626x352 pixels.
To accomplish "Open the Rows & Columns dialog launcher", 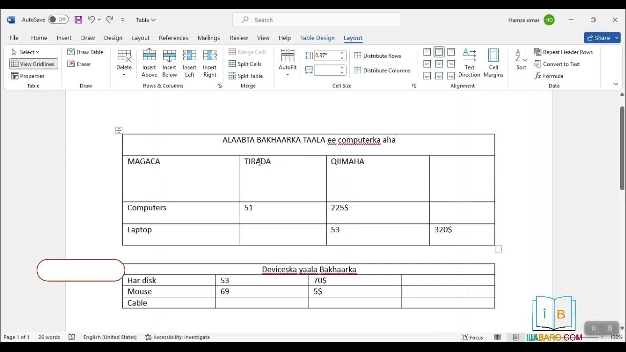I will 219,86.
